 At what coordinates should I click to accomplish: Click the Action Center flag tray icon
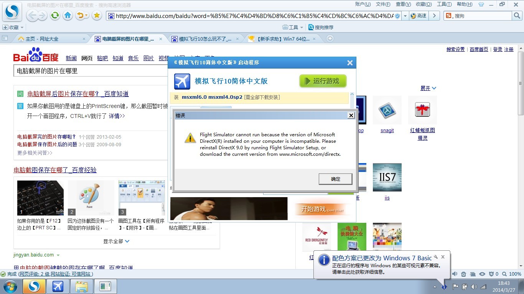pos(456,286)
